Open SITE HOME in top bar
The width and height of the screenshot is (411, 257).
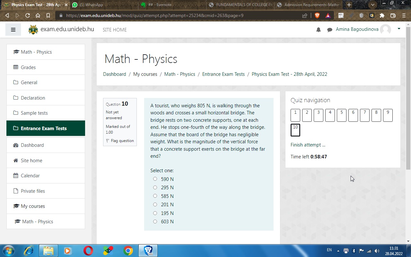coord(115,30)
